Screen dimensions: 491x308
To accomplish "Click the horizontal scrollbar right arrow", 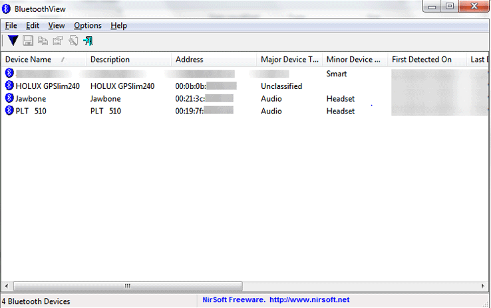I will point(483,285).
